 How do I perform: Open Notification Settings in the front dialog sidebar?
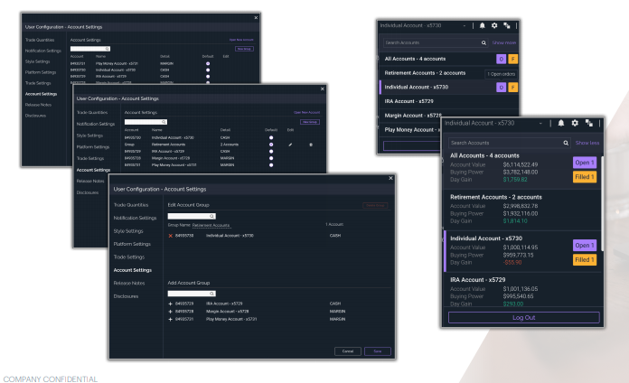[x=135, y=218]
